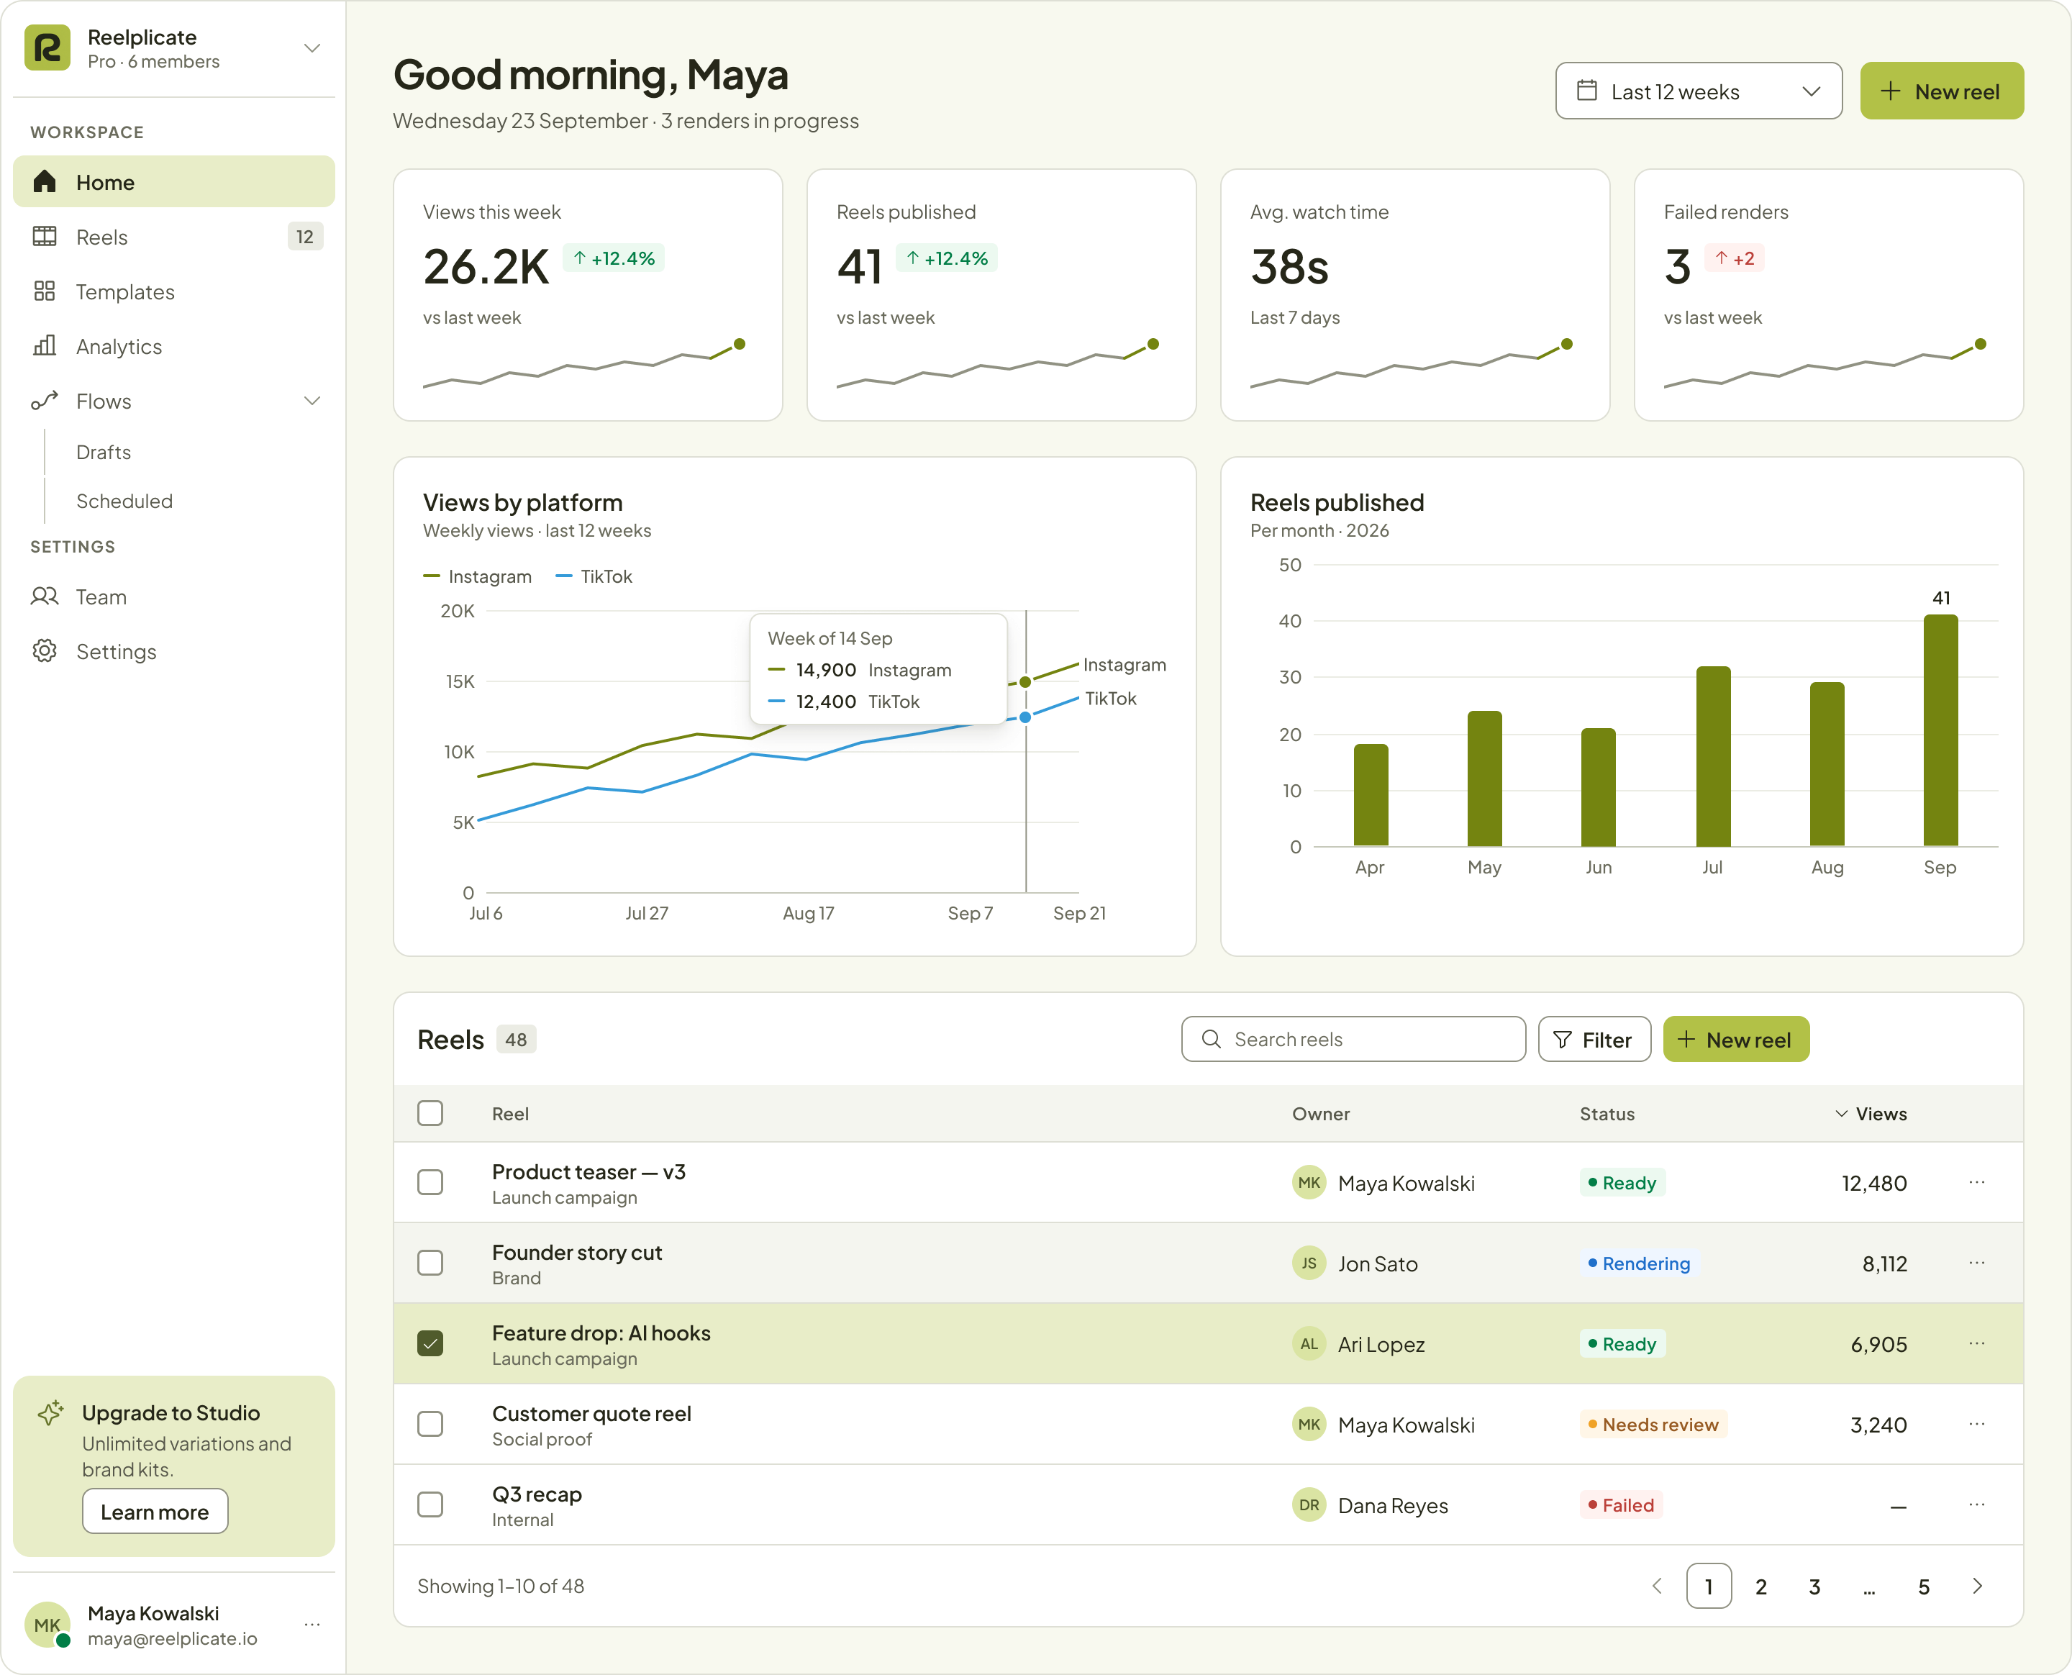Select the Customer quote reel checkbox
This screenshot has height=1675, width=2072.
pyautogui.click(x=430, y=1424)
